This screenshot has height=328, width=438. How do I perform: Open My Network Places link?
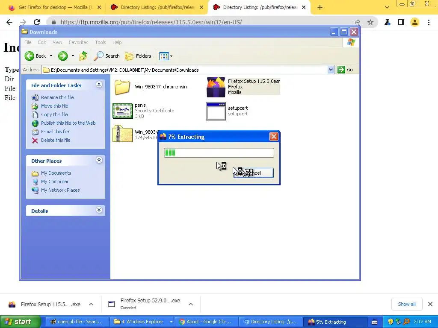point(60,190)
